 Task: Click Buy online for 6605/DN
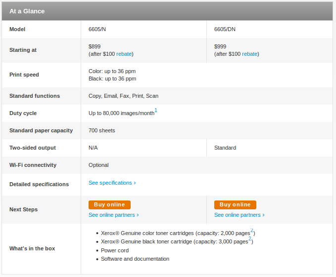[x=235, y=205]
